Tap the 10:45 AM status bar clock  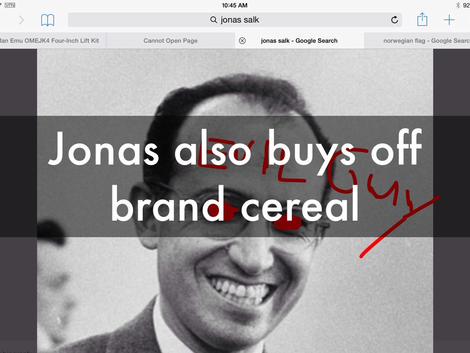coord(235,5)
